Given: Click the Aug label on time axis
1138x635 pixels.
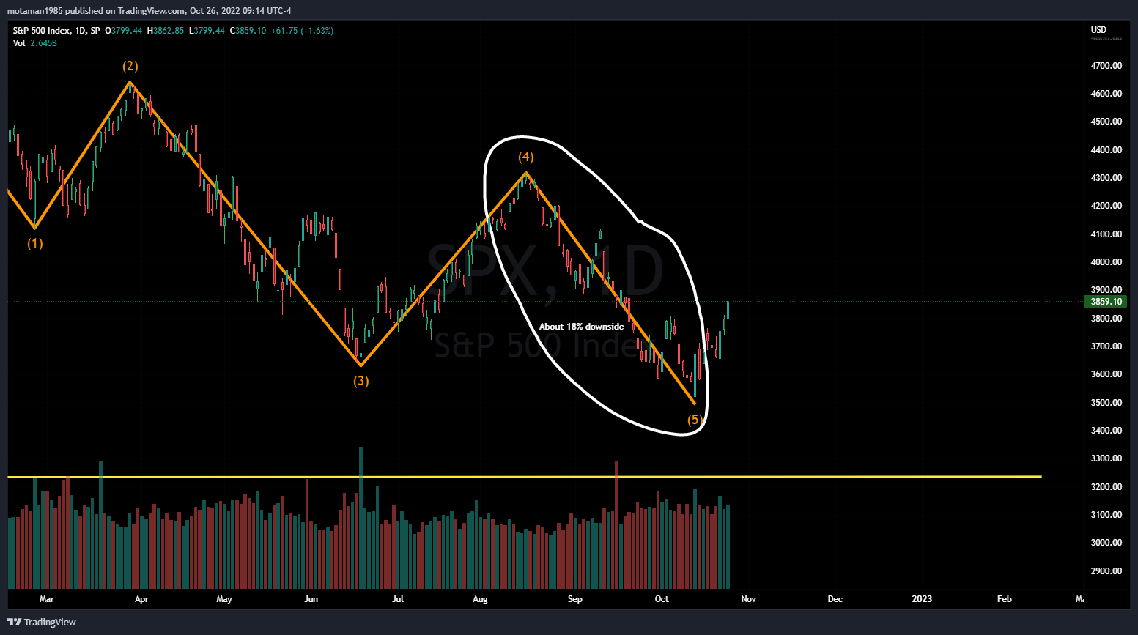Looking at the screenshot, I should (x=480, y=599).
